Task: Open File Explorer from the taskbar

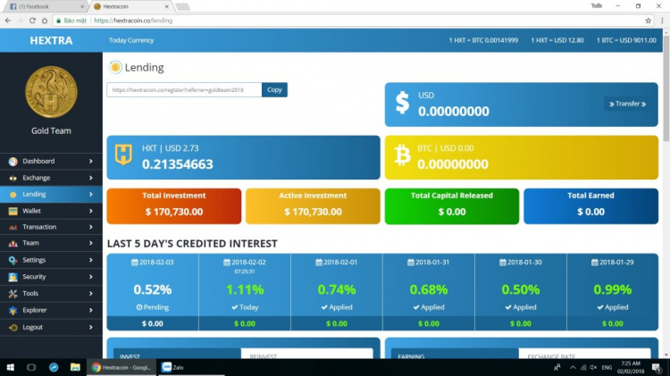Action: (75, 367)
